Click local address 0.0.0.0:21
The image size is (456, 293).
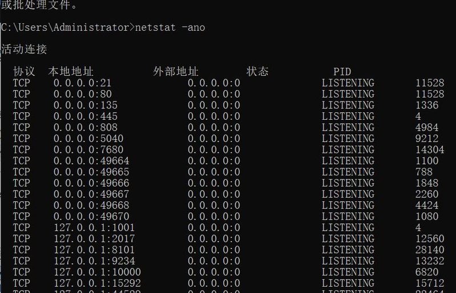pyautogui.click(x=82, y=83)
